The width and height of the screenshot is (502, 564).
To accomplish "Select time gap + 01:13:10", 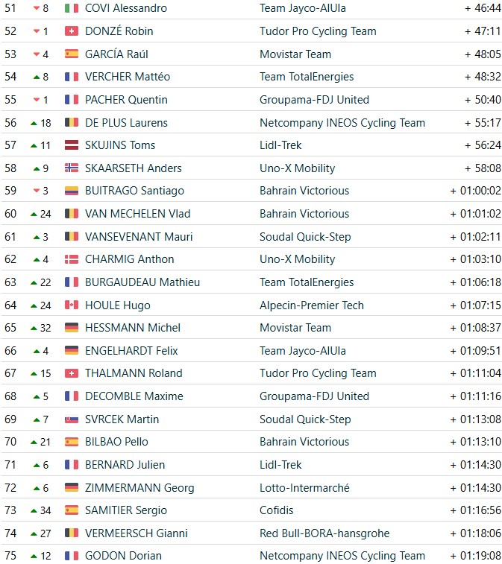I will point(475,442).
